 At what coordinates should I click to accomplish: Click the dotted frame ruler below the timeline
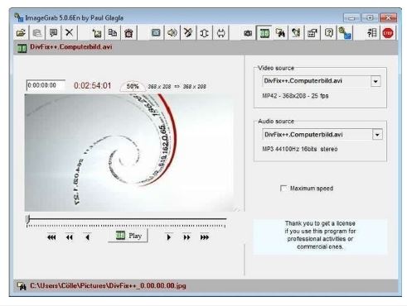point(126,226)
